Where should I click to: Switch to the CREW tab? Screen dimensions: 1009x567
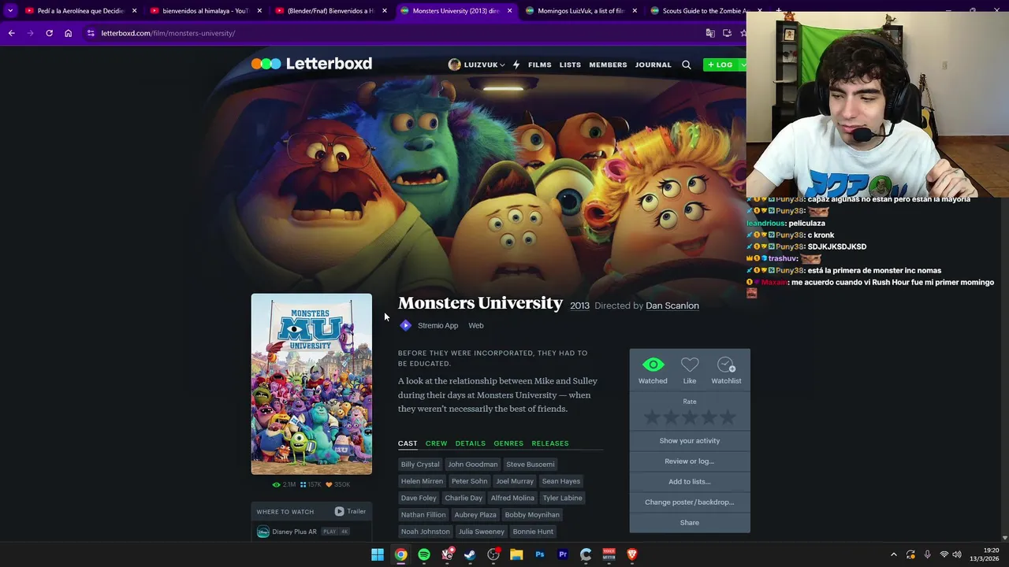click(436, 443)
